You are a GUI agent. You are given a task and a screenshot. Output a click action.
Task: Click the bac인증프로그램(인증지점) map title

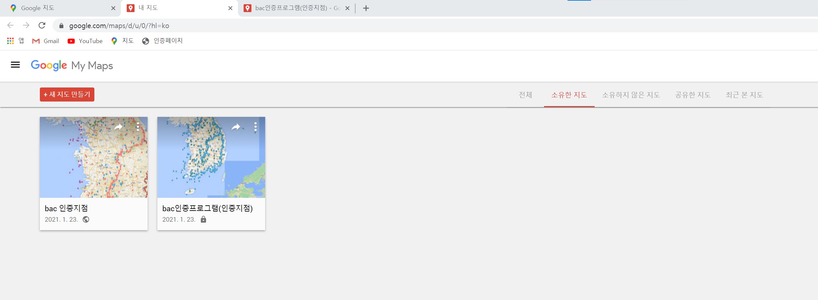pyautogui.click(x=207, y=208)
